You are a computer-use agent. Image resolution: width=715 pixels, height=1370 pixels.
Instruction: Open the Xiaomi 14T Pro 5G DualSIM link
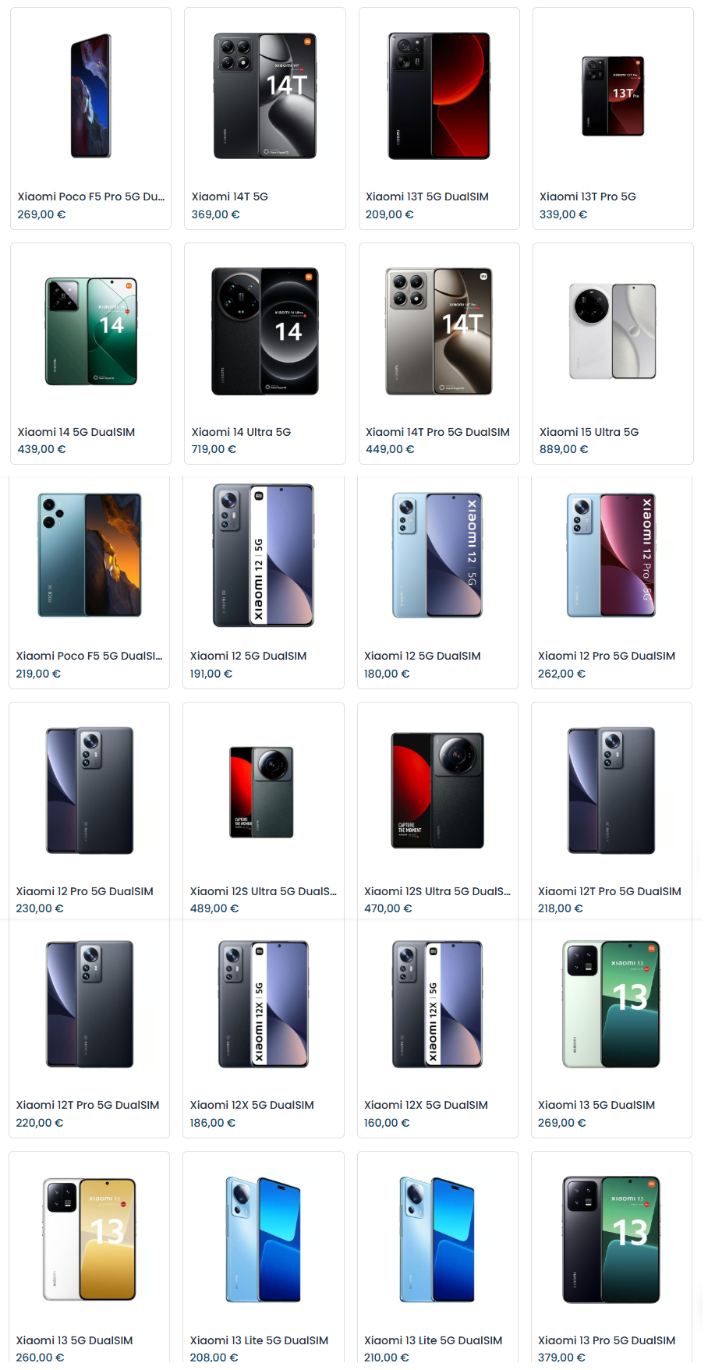click(x=437, y=432)
